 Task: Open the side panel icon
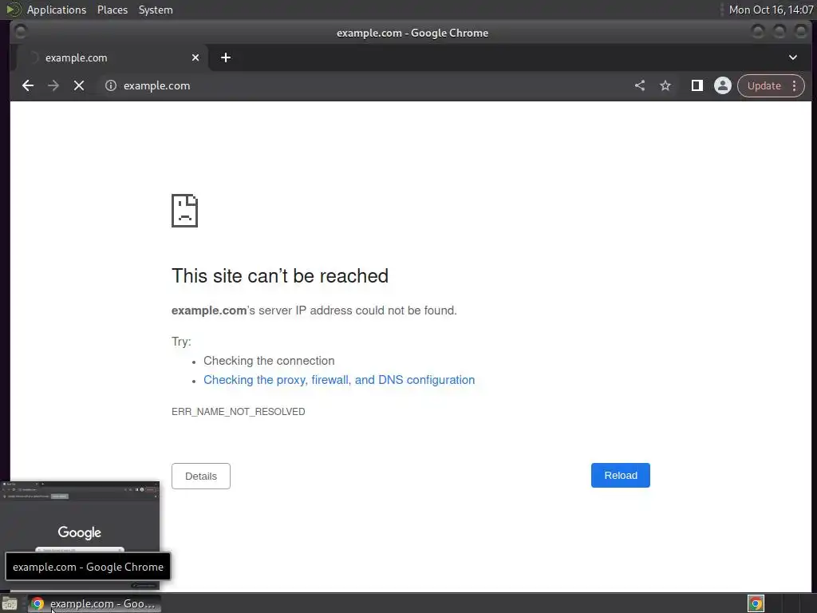point(697,85)
